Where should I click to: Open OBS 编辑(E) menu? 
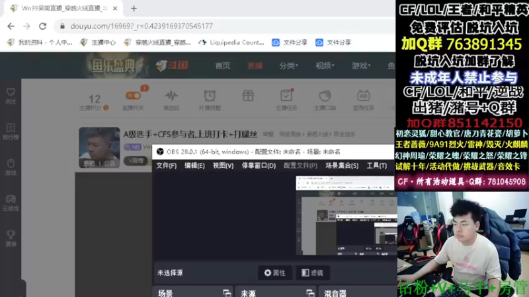point(194,166)
